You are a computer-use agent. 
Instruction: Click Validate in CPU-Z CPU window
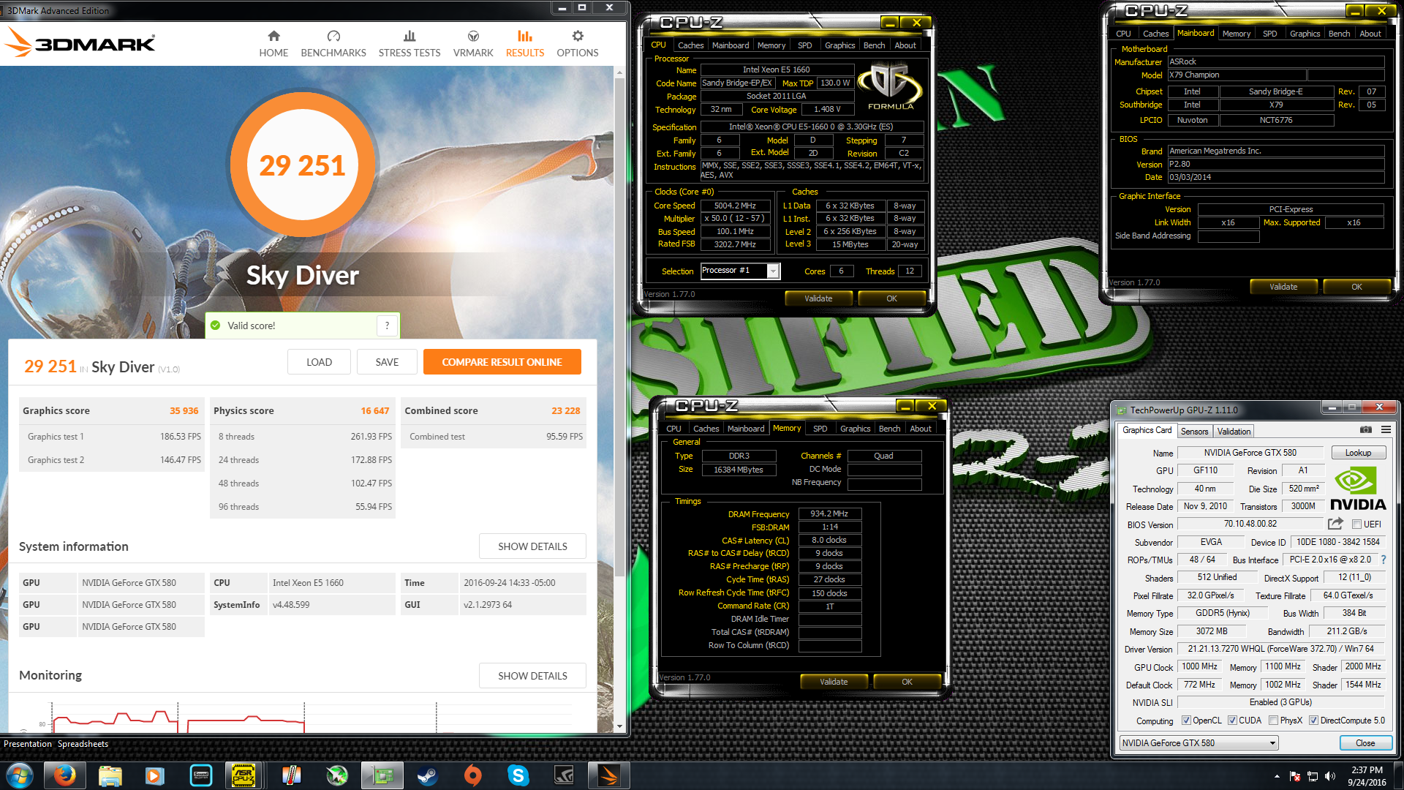pyautogui.click(x=818, y=298)
